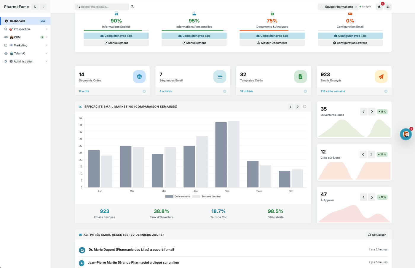Click the Templates Créés document icon
The height and width of the screenshot is (268, 415).
point(300,77)
